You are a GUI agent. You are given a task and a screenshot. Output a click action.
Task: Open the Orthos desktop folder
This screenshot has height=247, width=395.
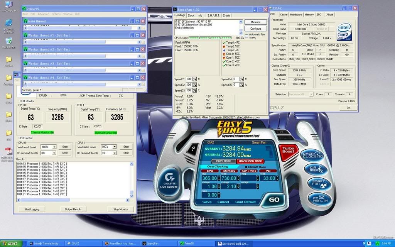8,62
